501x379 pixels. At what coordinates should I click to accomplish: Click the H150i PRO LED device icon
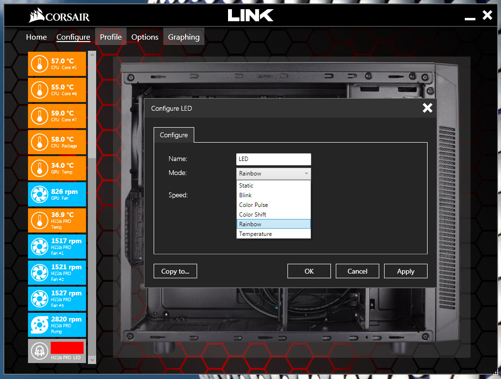pyautogui.click(x=40, y=351)
